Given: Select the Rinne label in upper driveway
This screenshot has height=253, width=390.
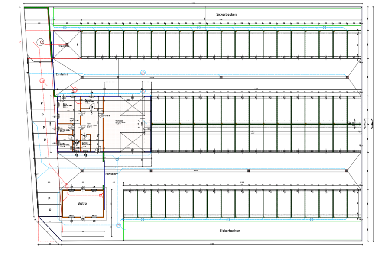Looking at the screenshot, I should point(152,78).
